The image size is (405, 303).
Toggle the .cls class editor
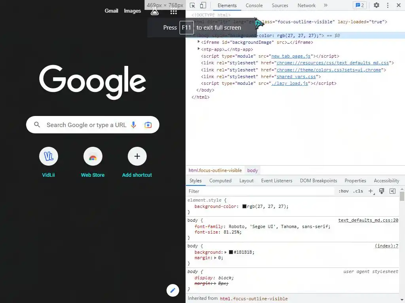click(358, 191)
